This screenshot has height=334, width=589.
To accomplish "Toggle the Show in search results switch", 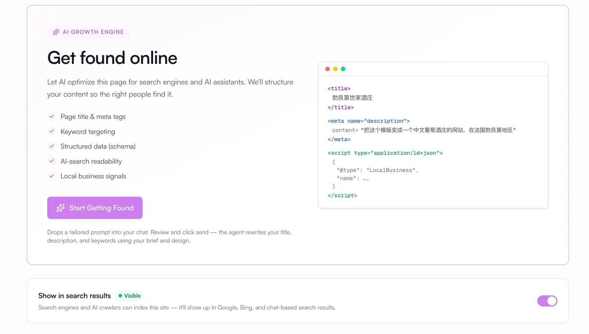I will pyautogui.click(x=547, y=301).
